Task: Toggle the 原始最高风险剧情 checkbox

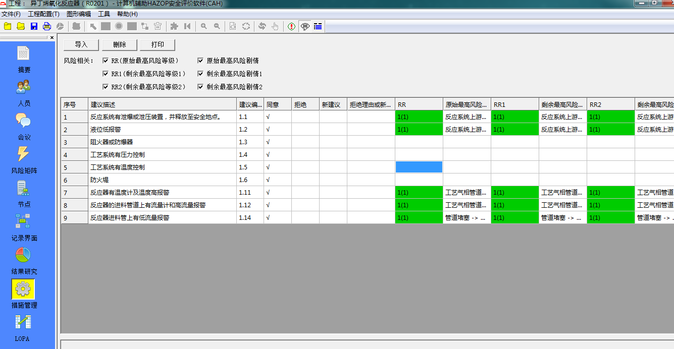Action: [x=200, y=61]
